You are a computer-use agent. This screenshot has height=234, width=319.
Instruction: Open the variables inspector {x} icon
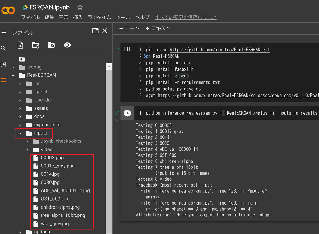pyautogui.click(x=3, y=64)
